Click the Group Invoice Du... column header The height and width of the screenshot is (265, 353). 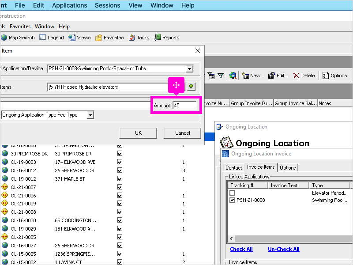point(252,103)
